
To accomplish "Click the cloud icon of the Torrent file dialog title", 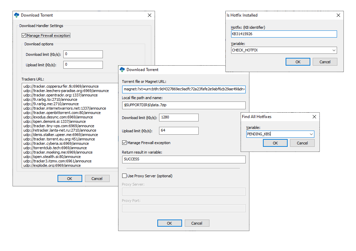I will (122, 70).
